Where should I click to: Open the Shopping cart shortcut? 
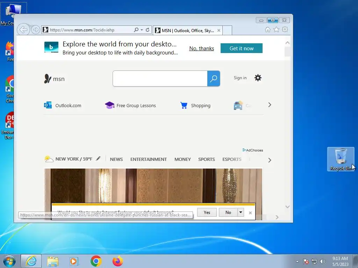pyautogui.click(x=195, y=105)
